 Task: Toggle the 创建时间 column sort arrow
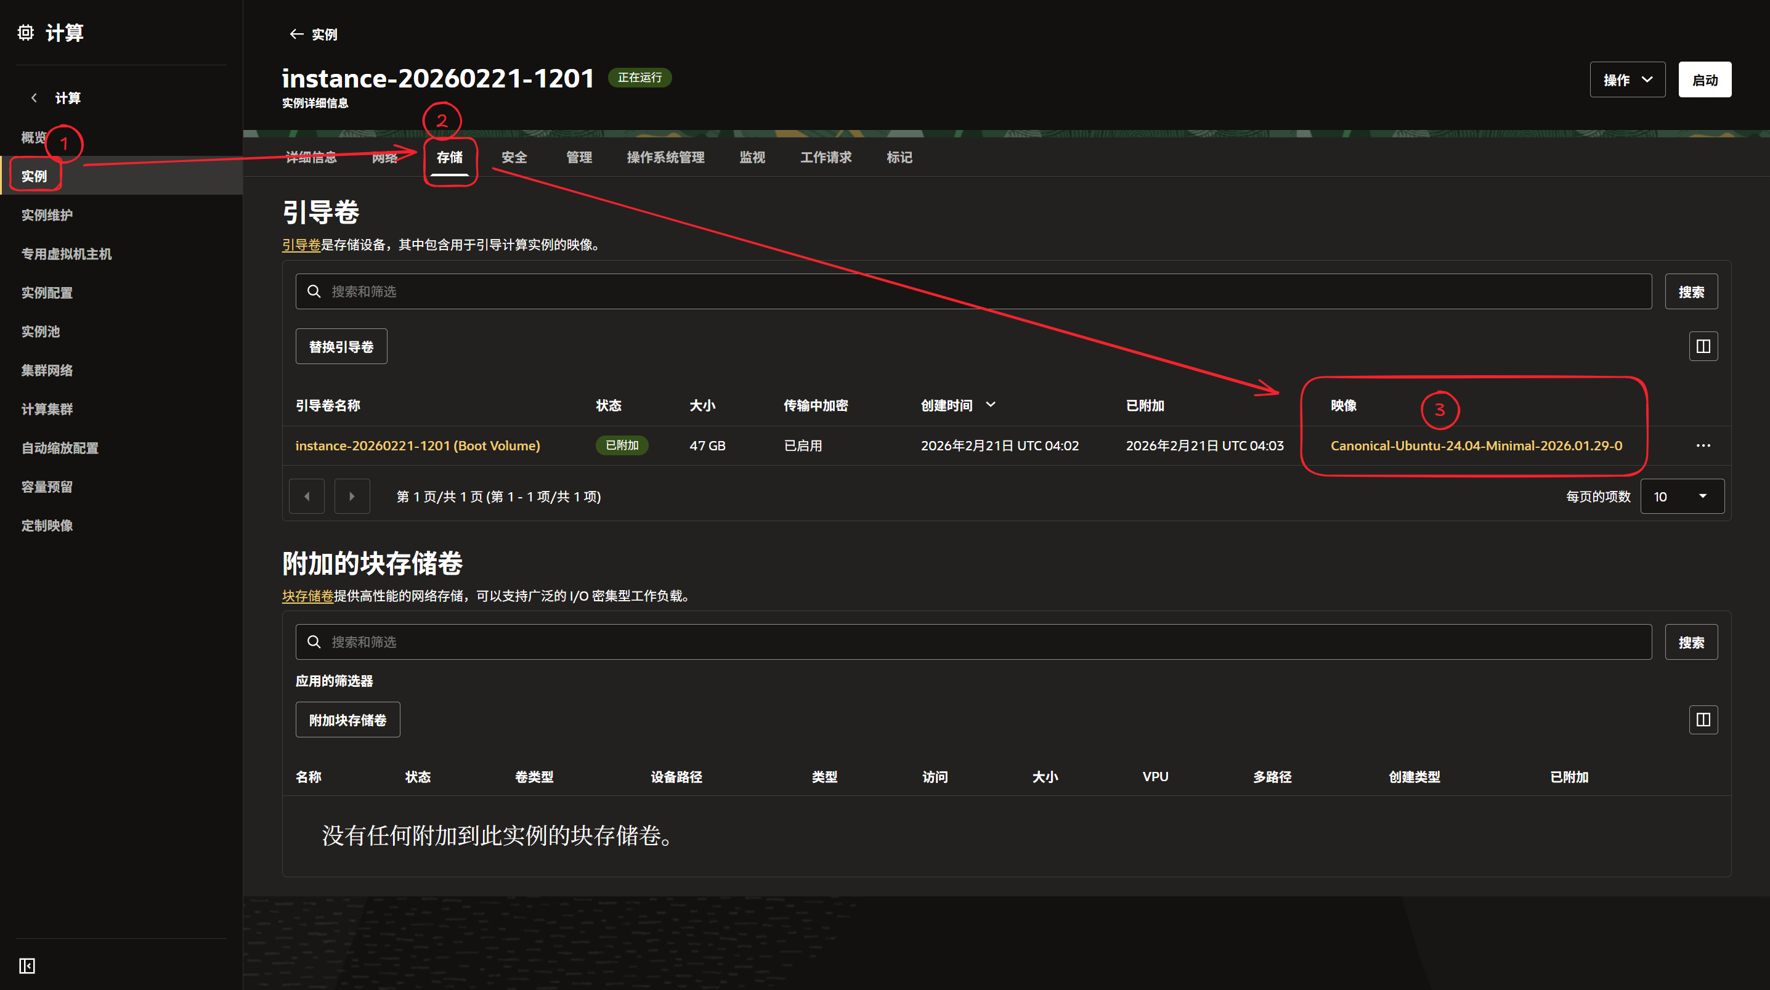(990, 405)
